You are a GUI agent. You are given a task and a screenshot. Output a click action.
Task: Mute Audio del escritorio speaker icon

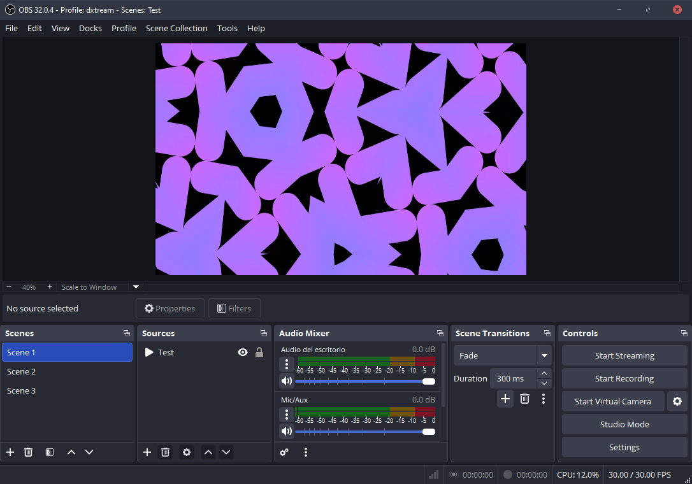point(287,381)
